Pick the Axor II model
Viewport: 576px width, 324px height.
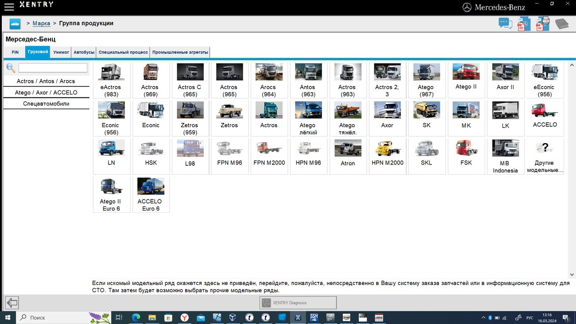point(506,80)
